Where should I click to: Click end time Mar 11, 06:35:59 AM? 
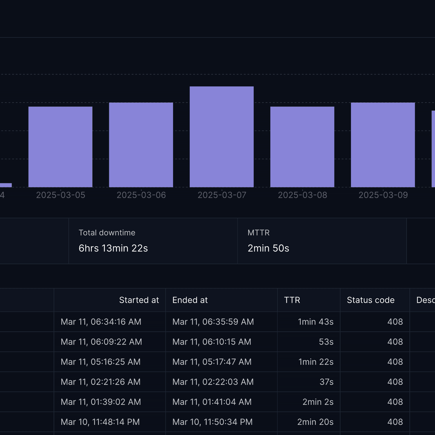[x=213, y=322]
